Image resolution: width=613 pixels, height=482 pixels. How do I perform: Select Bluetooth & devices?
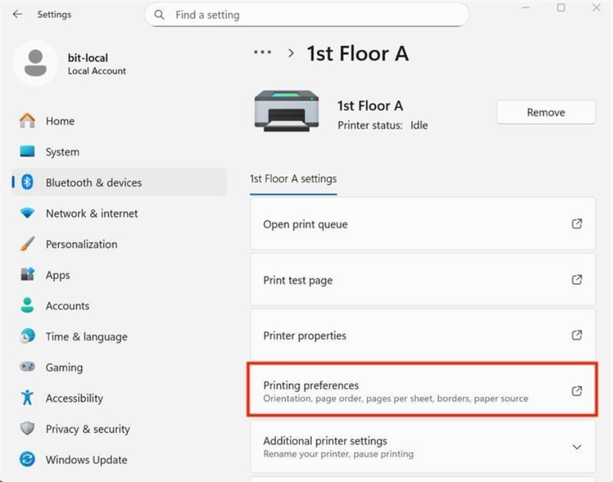click(120, 182)
